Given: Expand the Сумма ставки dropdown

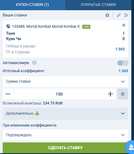Looking at the screenshot, I should click(65, 82).
